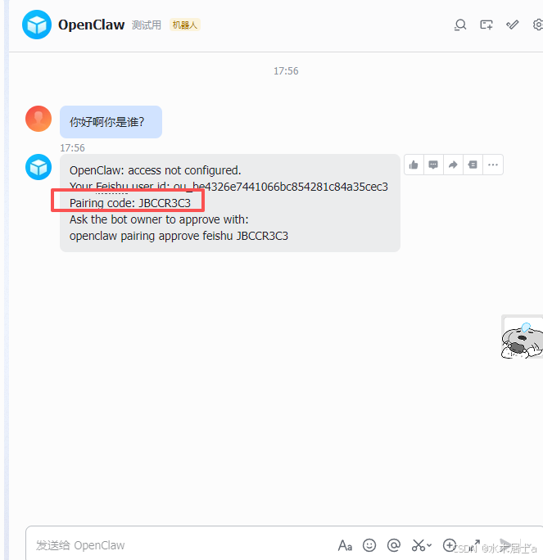Click the centered 17:56 timestamp
The height and width of the screenshot is (560, 543).
coord(286,71)
